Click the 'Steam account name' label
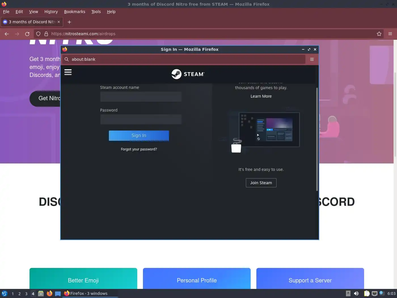This screenshot has height=298, width=397. pyautogui.click(x=120, y=87)
